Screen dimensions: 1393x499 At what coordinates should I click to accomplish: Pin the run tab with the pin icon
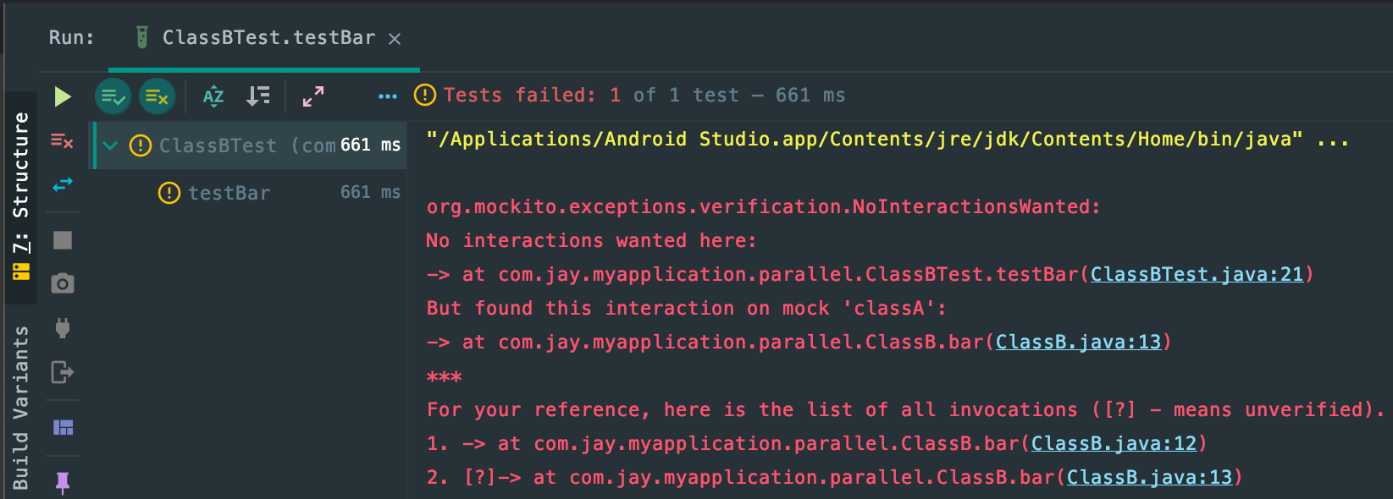point(62,482)
